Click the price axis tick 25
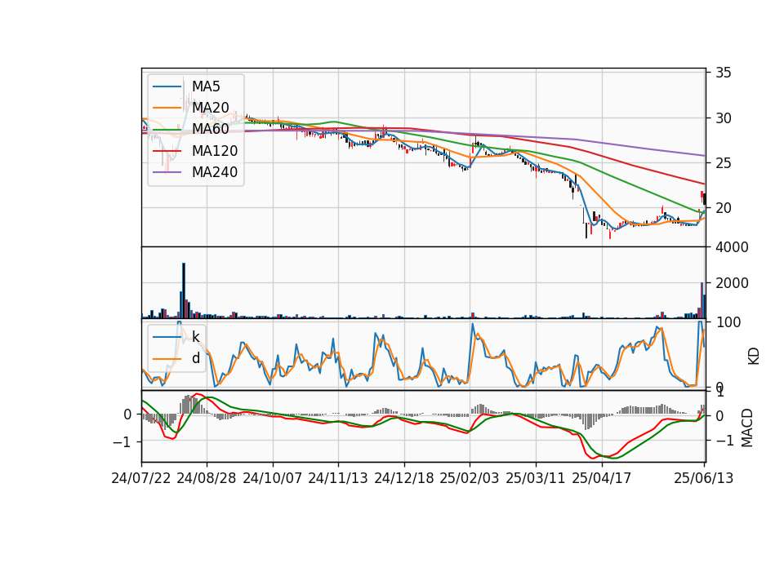The image size is (784, 563). [x=723, y=163]
